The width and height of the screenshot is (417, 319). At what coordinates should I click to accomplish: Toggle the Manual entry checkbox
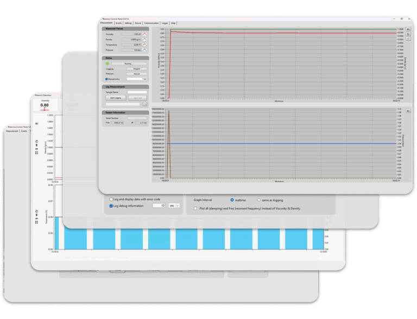(106, 79)
